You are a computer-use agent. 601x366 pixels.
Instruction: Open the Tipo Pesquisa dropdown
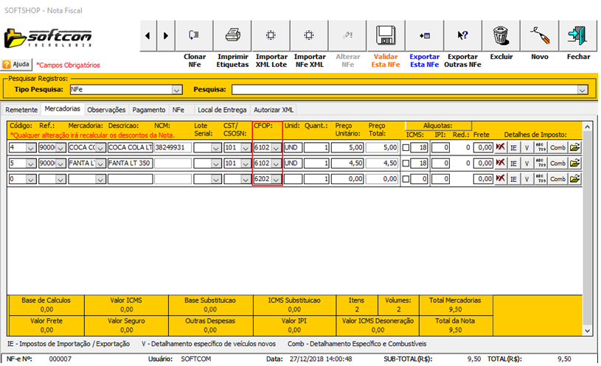(x=176, y=90)
